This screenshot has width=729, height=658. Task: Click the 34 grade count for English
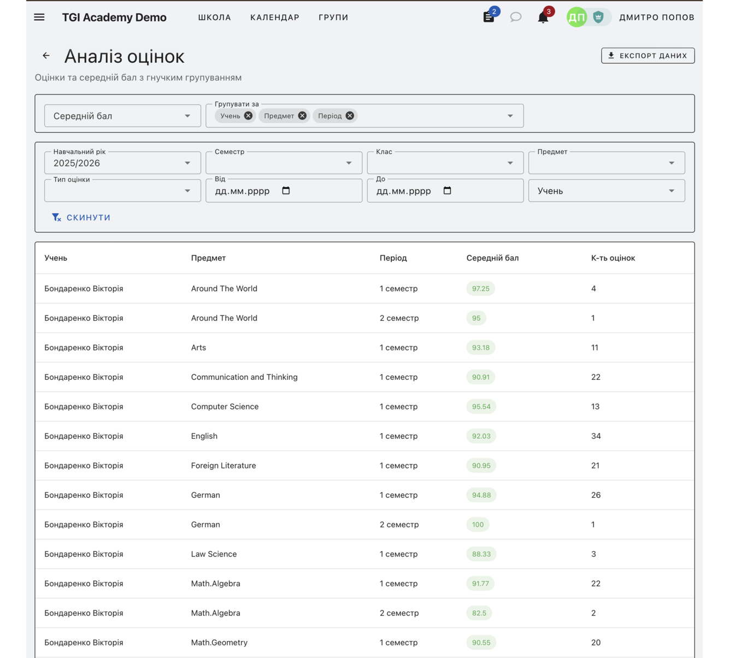click(x=596, y=436)
